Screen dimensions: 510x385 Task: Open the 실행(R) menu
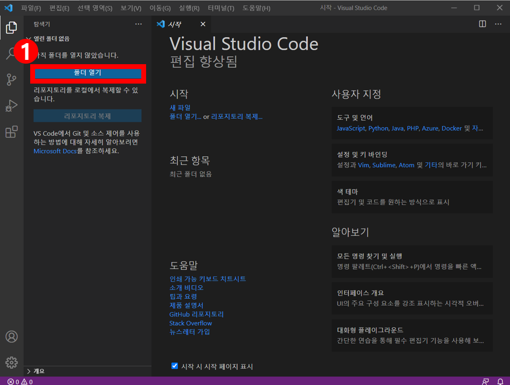pyautogui.click(x=189, y=8)
